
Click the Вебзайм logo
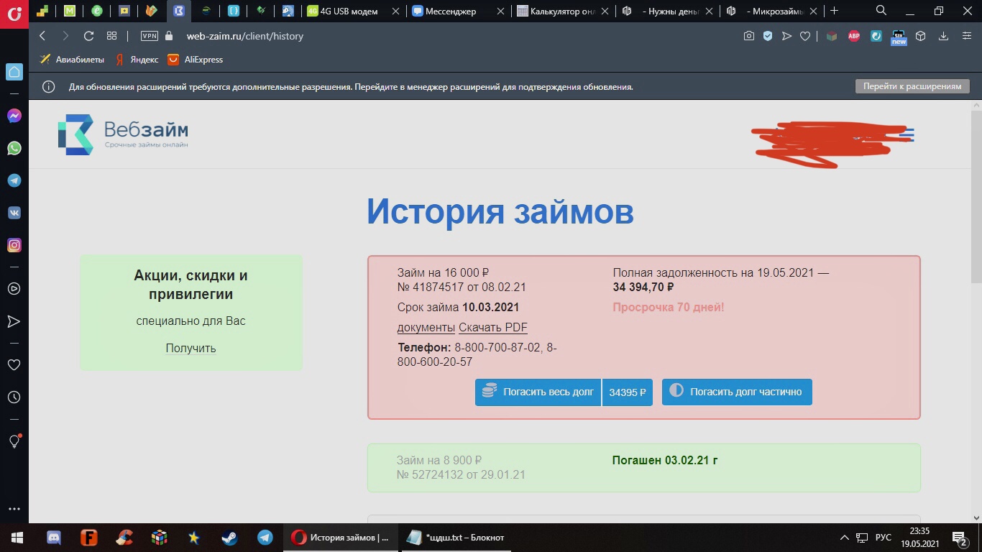click(x=123, y=134)
